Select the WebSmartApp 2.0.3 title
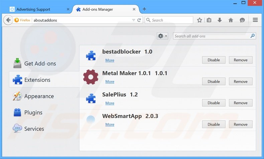This screenshot has width=264, height=159. pyautogui.click(x=130, y=116)
